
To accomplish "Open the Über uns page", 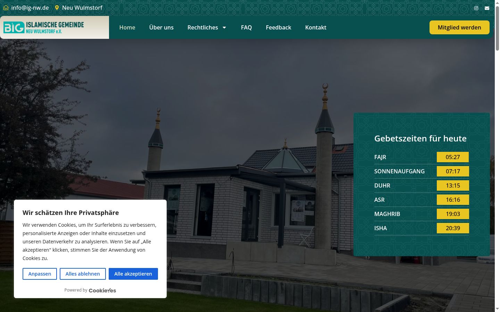I will pyautogui.click(x=161, y=27).
